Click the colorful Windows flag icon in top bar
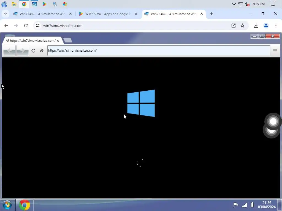The height and width of the screenshot is (211, 282). (x=65, y=4)
